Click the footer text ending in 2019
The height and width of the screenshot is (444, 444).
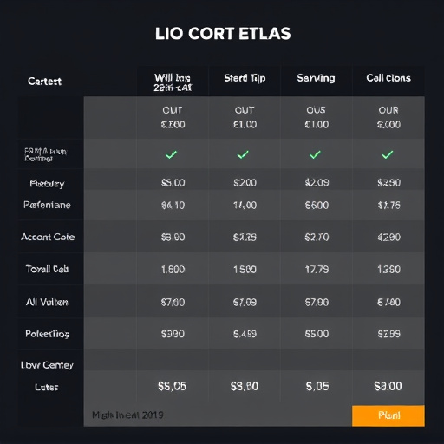pyautogui.click(x=127, y=415)
